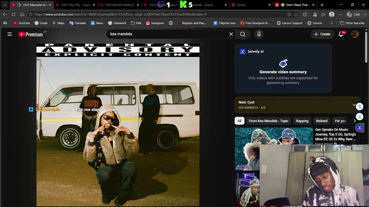Screen dimensions: 369x207
Task: Open the Lenovo Support bookmark
Action: [x=289, y=23]
